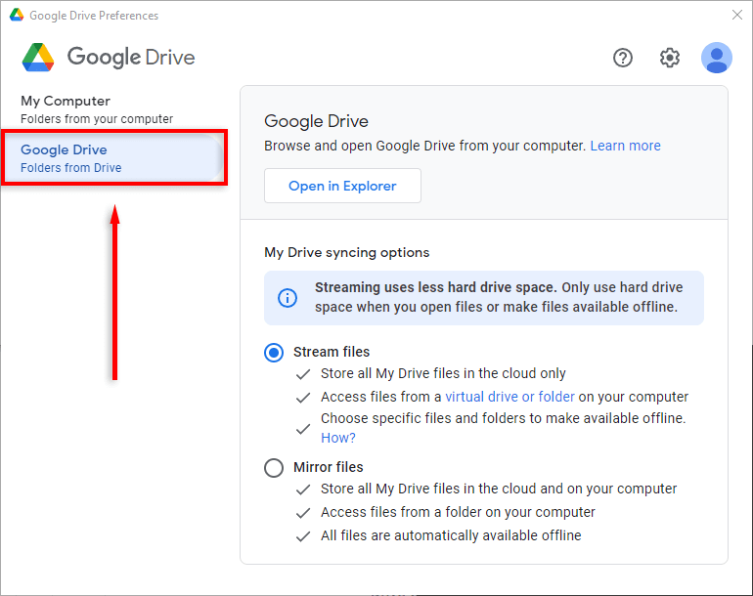Click the 'How?' link
The width and height of the screenshot is (753, 596).
tap(338, 438)
